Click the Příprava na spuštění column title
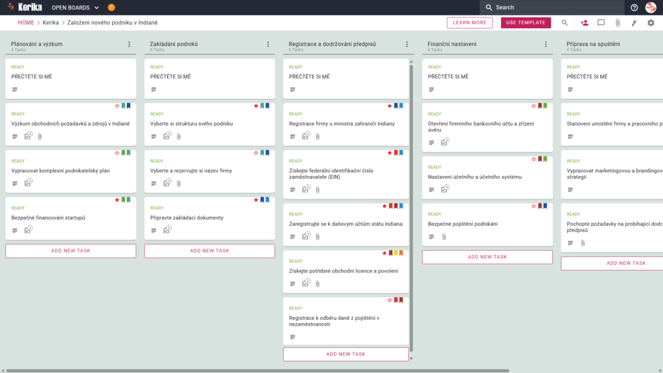Screen dimensions: 663x373 click(x=593, y=44)
